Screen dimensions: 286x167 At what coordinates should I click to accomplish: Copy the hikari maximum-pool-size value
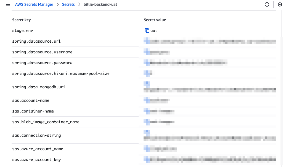pyautogui.click(x=147, y=73)
